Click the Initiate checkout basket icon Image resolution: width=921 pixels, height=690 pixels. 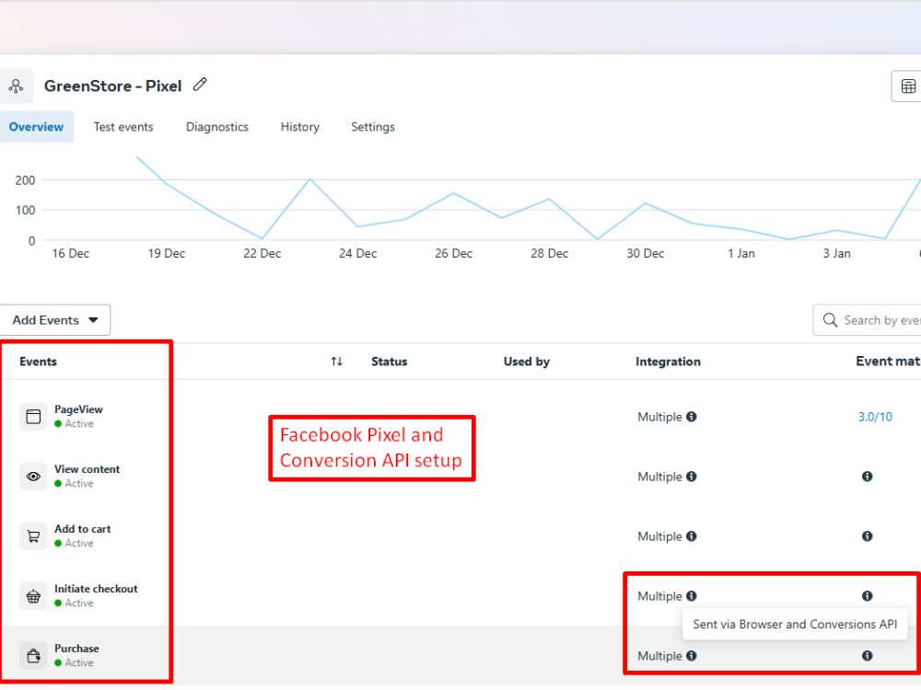[33, 596]
